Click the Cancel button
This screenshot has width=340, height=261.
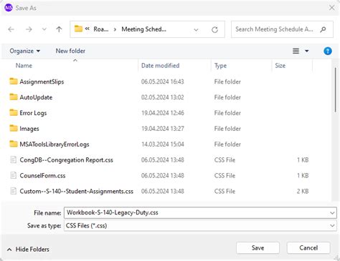click(x=308, y=248)
